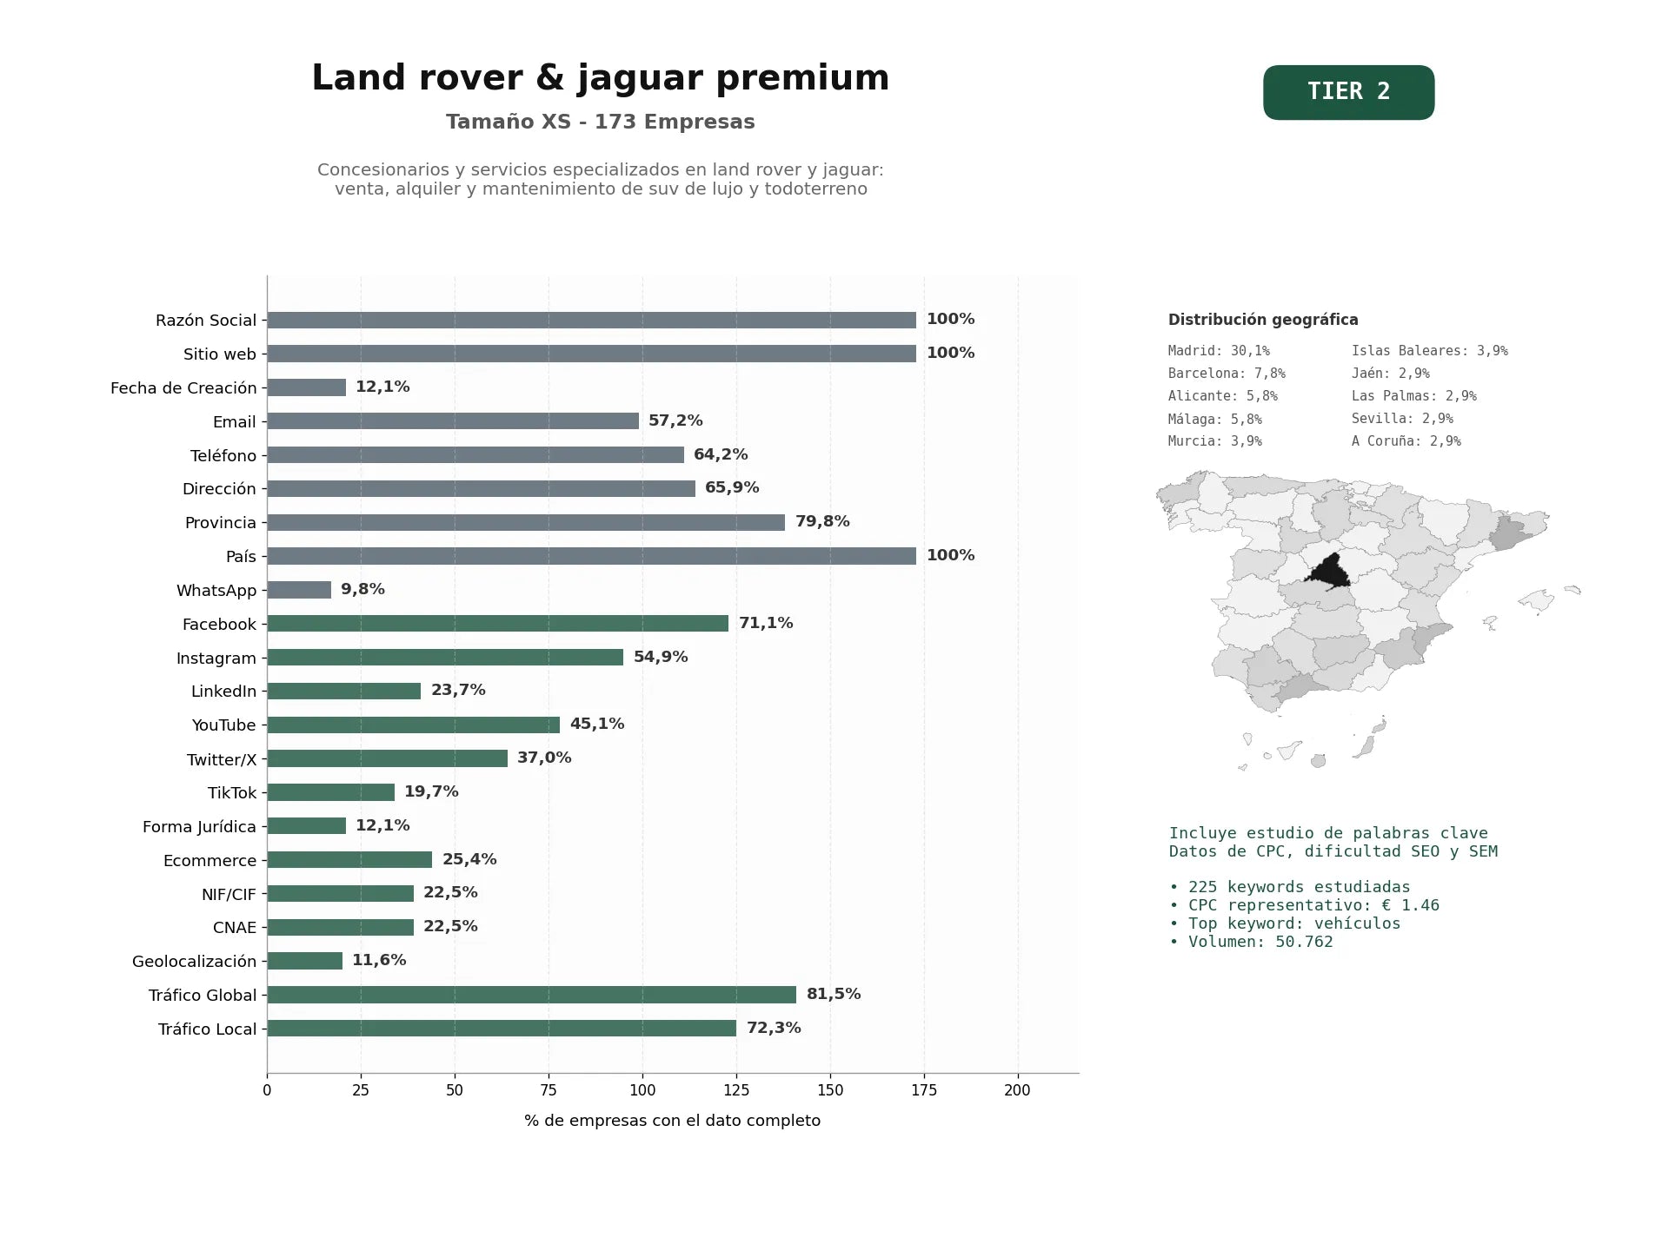Click the Dirección row label
This screenshot has width=1669, height=1251.
click(219, 488)
